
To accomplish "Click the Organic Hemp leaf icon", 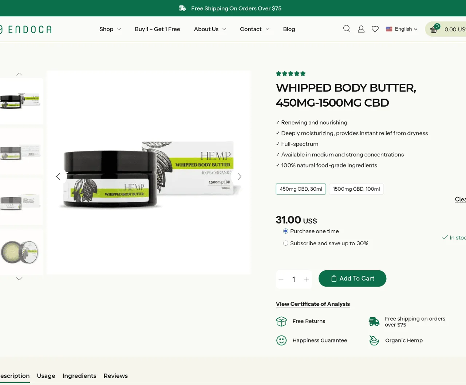I will point(374,341).
